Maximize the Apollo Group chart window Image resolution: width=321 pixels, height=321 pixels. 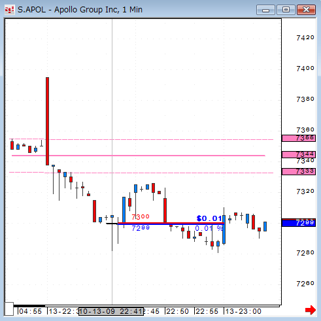pos(286,10)
